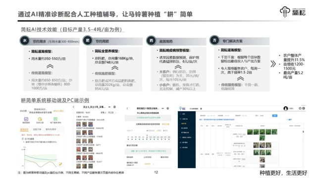This screenshot has height=178, width=317.
Task: Toggle the PC sidebar hamburger menu icon
Action: click(201, 109)
